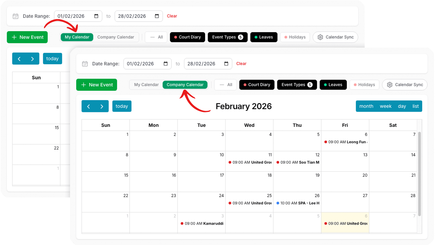Toggle Leaves filter in foreground panel
Image resolution: width=435 pixels, height=246 pixels.
[x=333, y=85]
